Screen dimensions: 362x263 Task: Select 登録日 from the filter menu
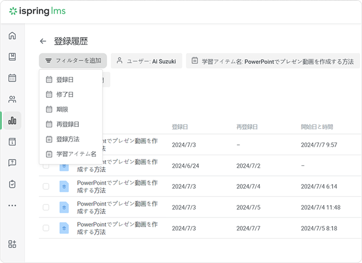click(x=65, y=79)
